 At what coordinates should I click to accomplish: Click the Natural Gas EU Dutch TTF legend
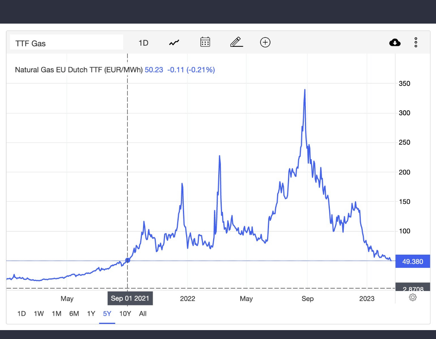(79, 70)
